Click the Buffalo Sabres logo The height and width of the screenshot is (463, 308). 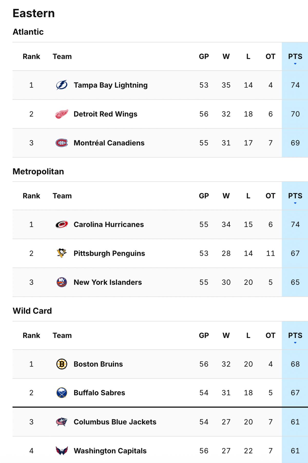[x=62, y=393]
